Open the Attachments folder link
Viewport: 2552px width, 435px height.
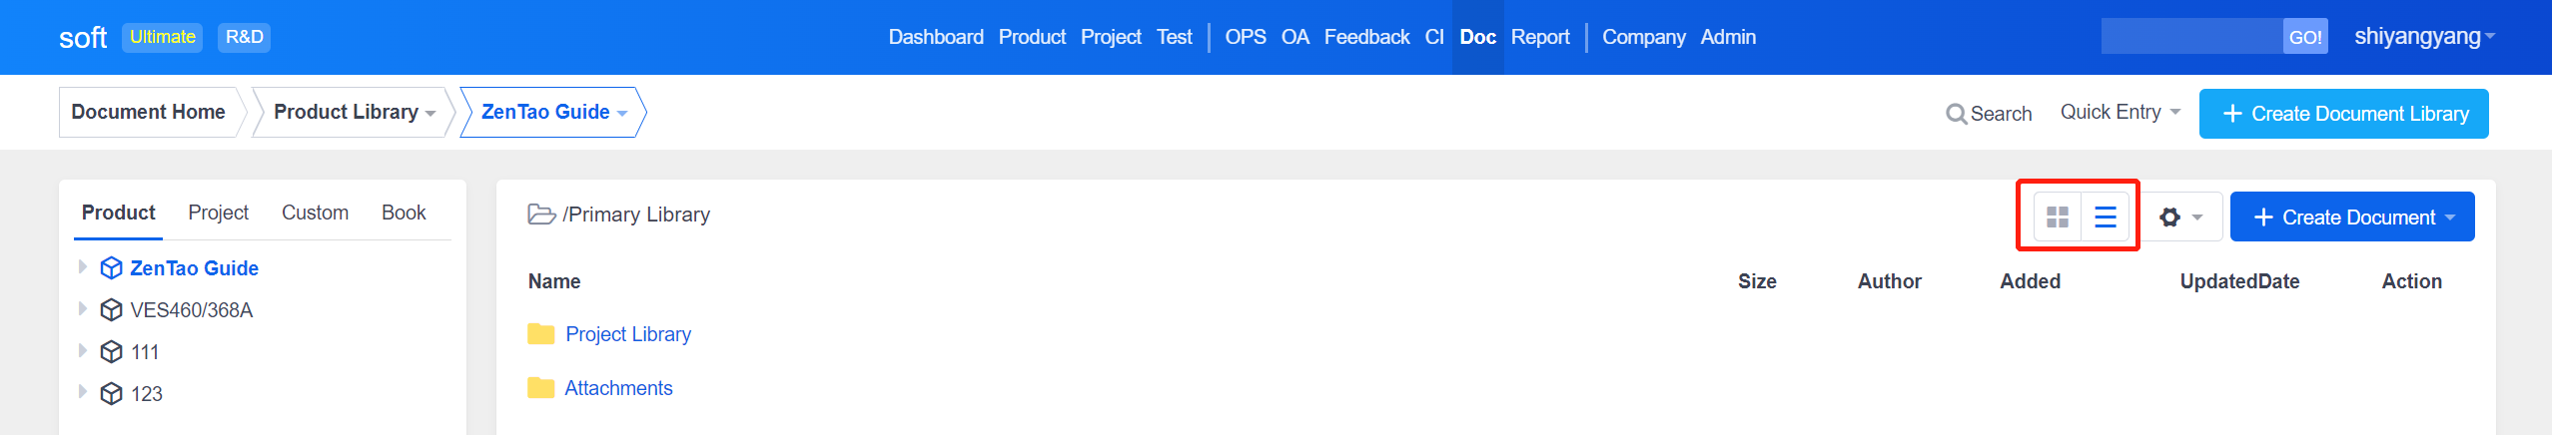[x=618, y=388]
